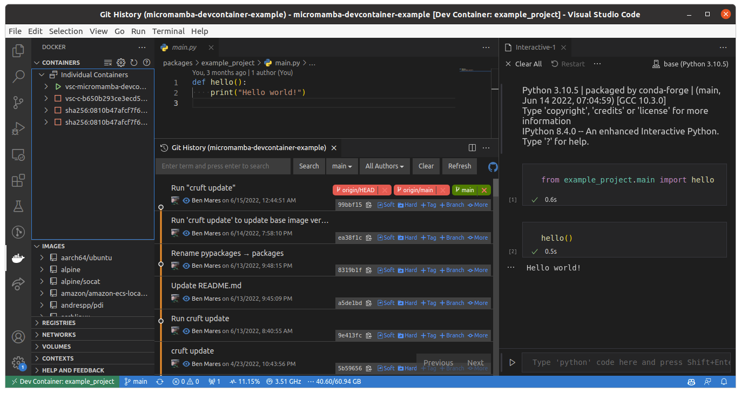Open the Git Graph activity bar icon

(18, 233)
